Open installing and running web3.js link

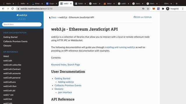click(120, 47)
